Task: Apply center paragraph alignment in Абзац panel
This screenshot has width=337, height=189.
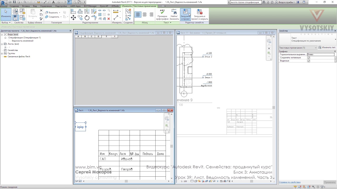Action: pos(145,15)
